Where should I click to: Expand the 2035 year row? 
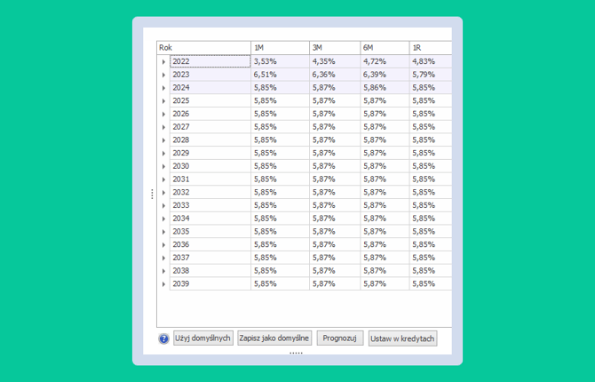pos(163,232)
